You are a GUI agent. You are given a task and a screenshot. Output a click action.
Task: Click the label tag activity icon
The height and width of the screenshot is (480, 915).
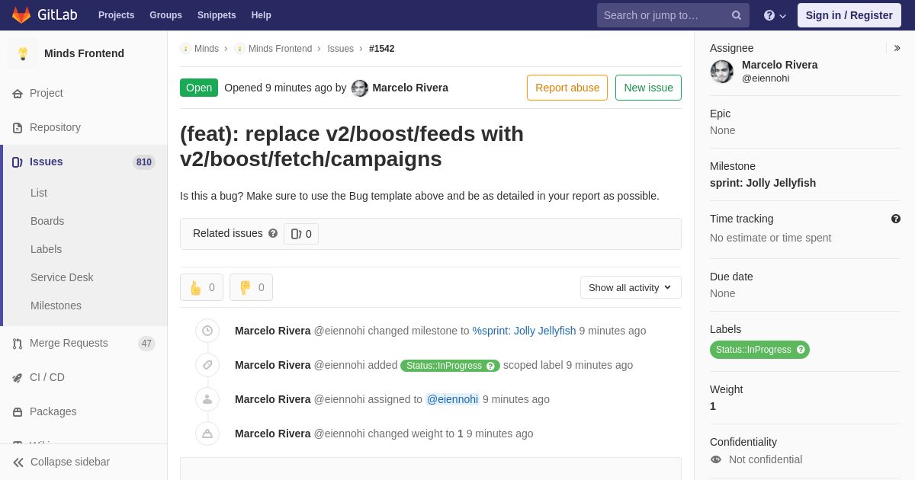click(x=207, y=365)
